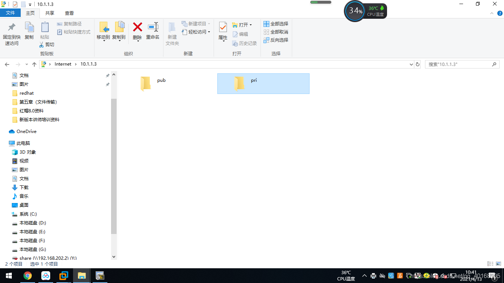Select OneDrive in navigation pane
Screen dimensions: 504x283
23,132
